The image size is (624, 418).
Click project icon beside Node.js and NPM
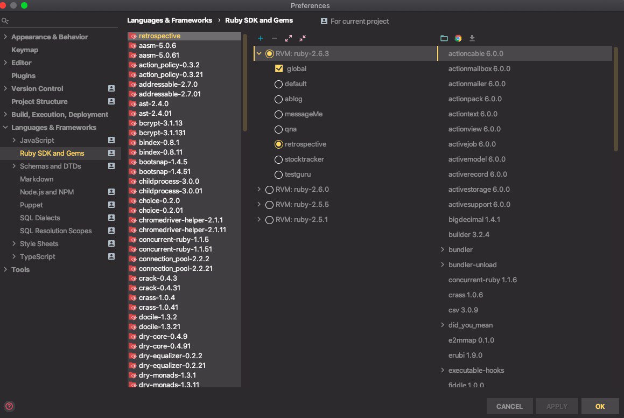click(x=111, y=192)
